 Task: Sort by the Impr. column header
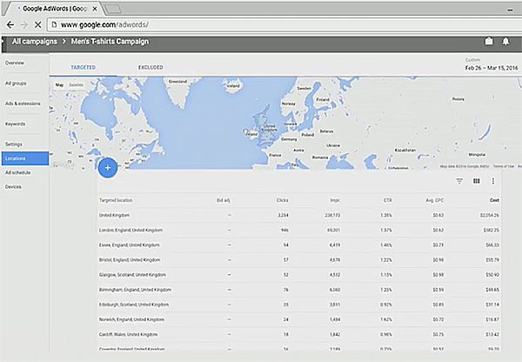335,200
